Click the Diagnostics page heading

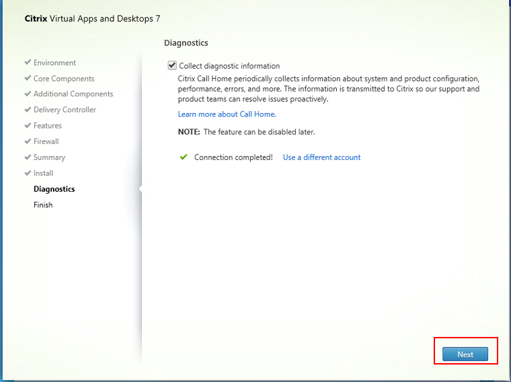pos(186,42)
